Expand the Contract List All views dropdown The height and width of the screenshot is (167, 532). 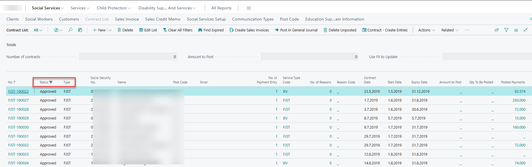tap(38, 30)
